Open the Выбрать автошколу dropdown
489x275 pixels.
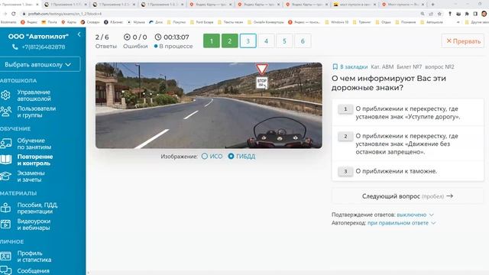coord(40,64)
